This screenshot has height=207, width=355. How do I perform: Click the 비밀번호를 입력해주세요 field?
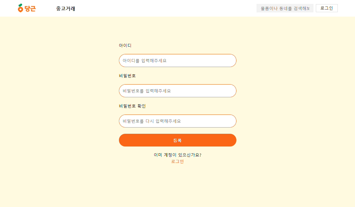[x=177, y=91]
